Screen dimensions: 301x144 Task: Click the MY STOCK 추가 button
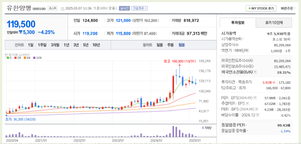pyautogui.click(x=261, y=9)
